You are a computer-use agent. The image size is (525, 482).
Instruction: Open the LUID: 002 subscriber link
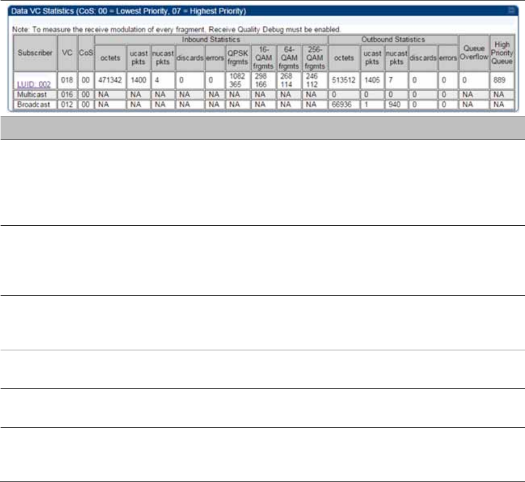[34, 84]
